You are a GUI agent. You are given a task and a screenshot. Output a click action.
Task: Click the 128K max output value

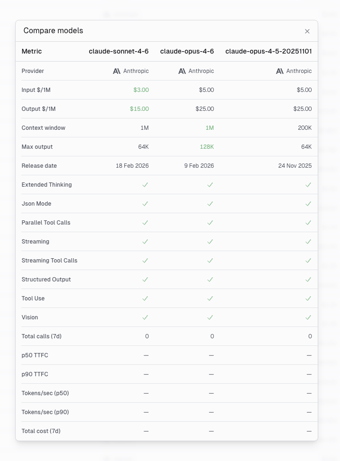coord(207,147)
